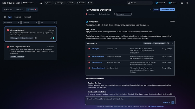
Task: Go to the Home nav item
Action: click(x=48, y=3)
